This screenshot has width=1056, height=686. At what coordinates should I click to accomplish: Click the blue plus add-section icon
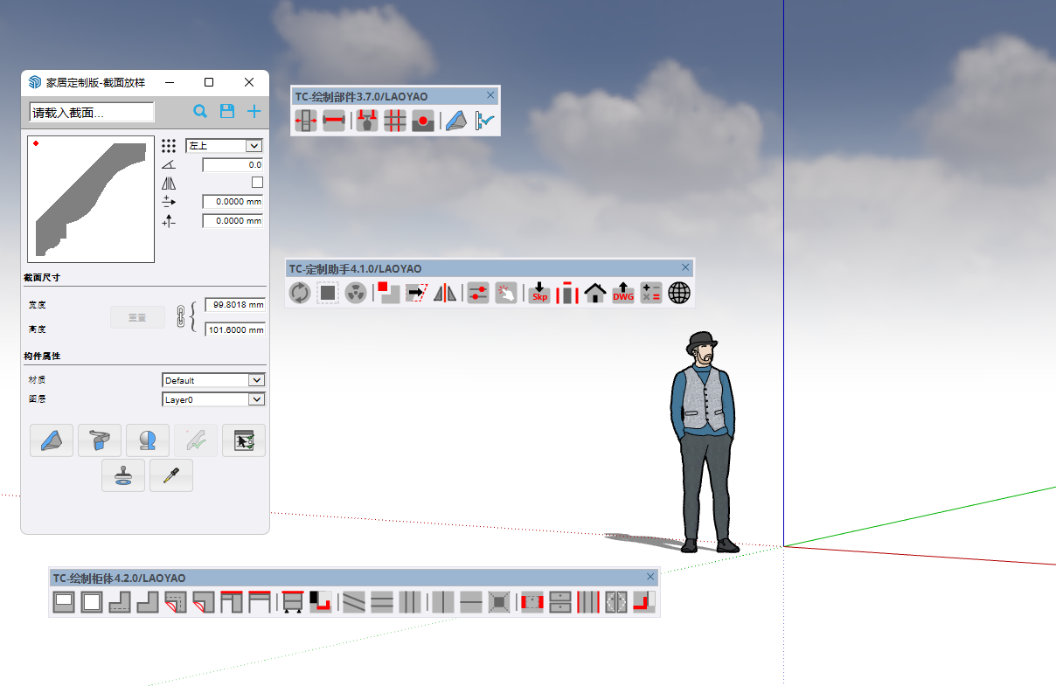pos(254,111)
